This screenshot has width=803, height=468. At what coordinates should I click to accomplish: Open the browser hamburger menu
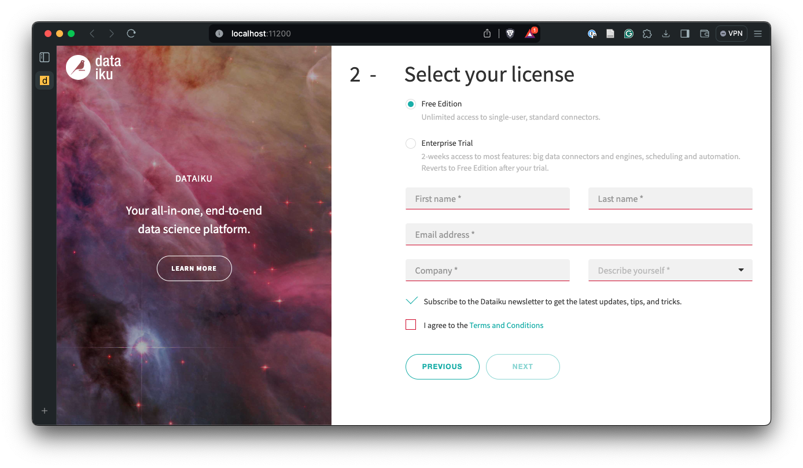coord(758,34)
